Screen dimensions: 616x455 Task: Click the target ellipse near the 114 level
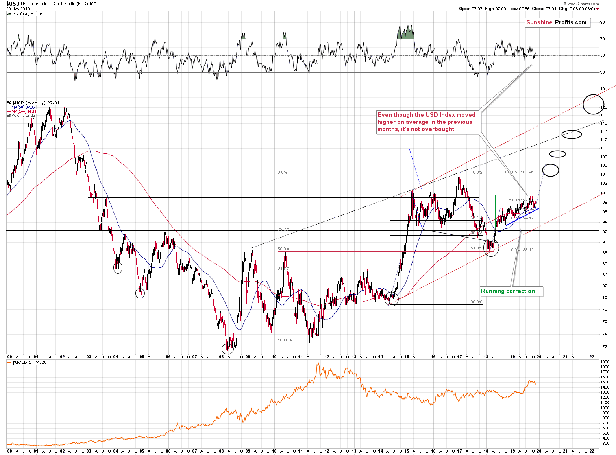[572, 134]
